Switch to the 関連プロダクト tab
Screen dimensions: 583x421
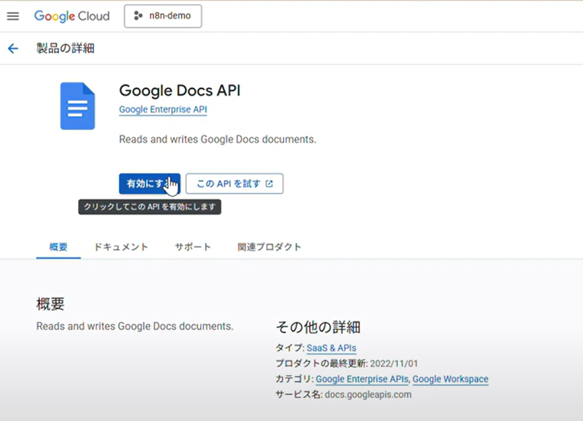(269, 247)
